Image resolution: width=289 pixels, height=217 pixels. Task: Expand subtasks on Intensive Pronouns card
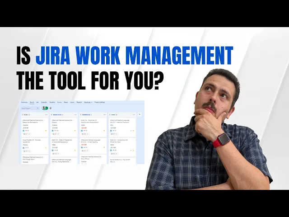click(114, 134)
